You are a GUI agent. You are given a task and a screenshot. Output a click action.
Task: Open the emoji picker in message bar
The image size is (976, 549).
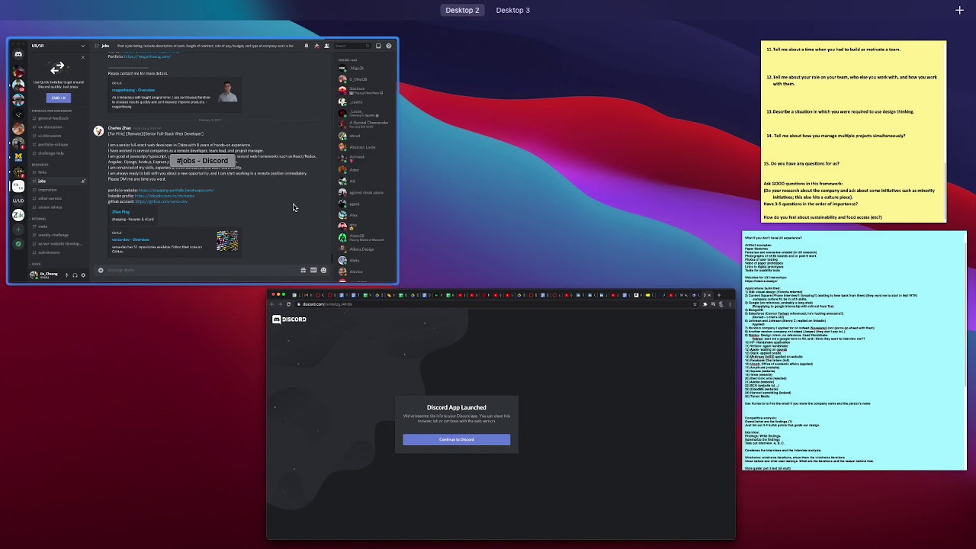(x=323, y=270)
